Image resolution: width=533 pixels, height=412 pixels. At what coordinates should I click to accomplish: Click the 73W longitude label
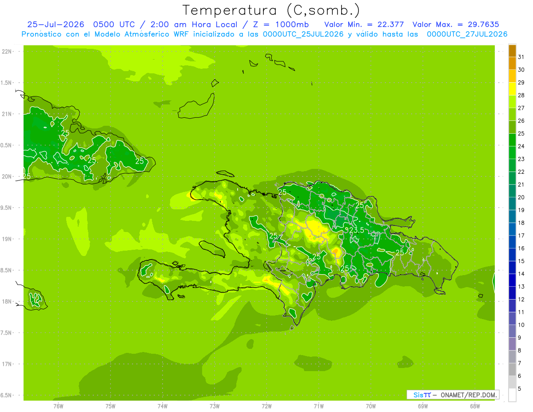(x=215, y=406)
